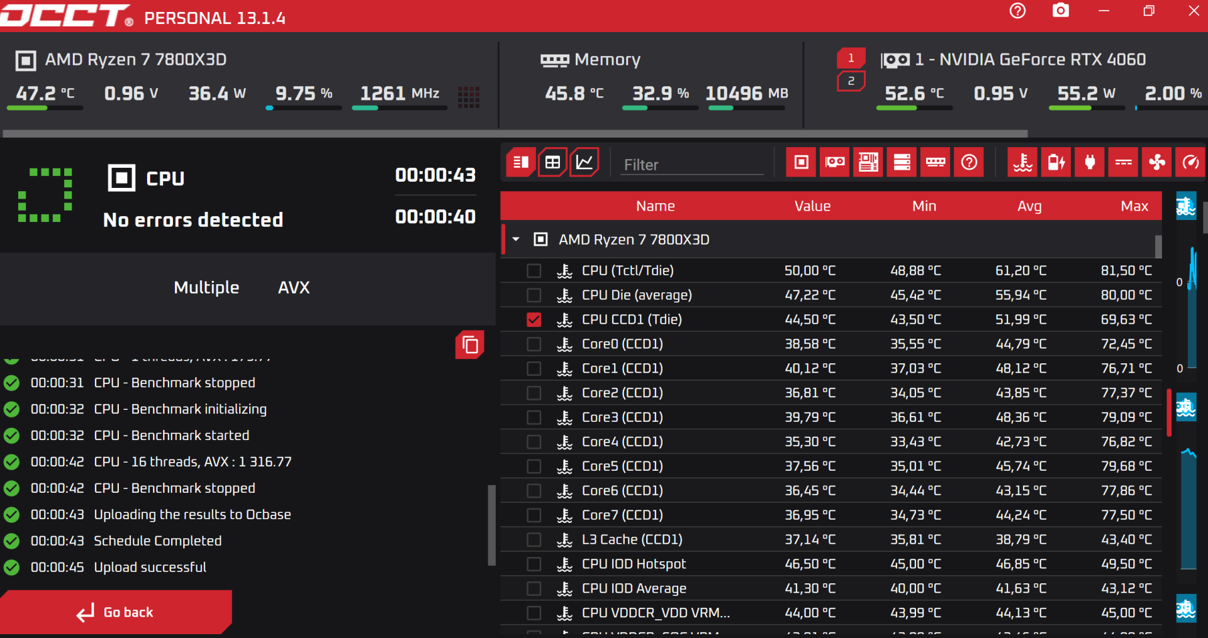Enable the CPU IOD Hotspot checkbox
Screen dimensions: 1208x638
coord(534,564)
